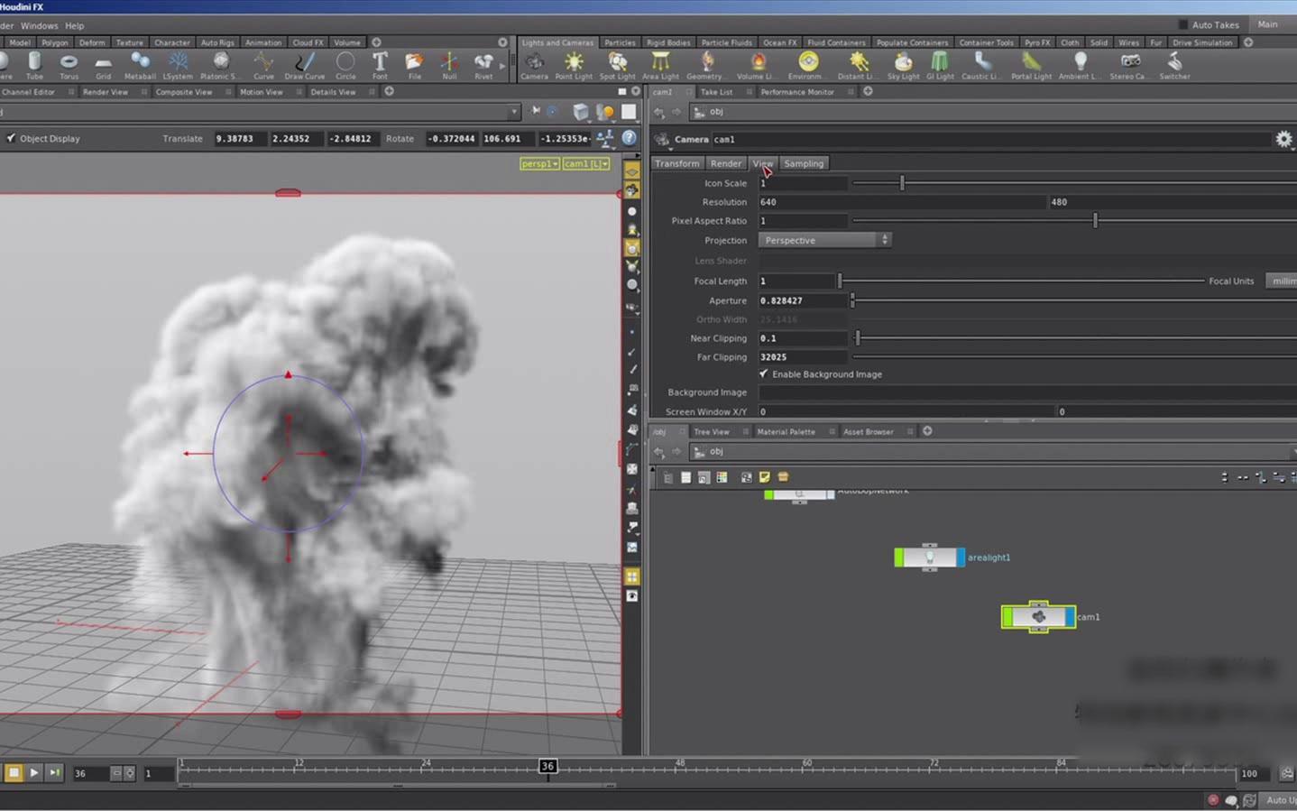1297x811 pixels.
Task: Select the Platonic Solids shelf tool
Action: (x=220, y=65)
